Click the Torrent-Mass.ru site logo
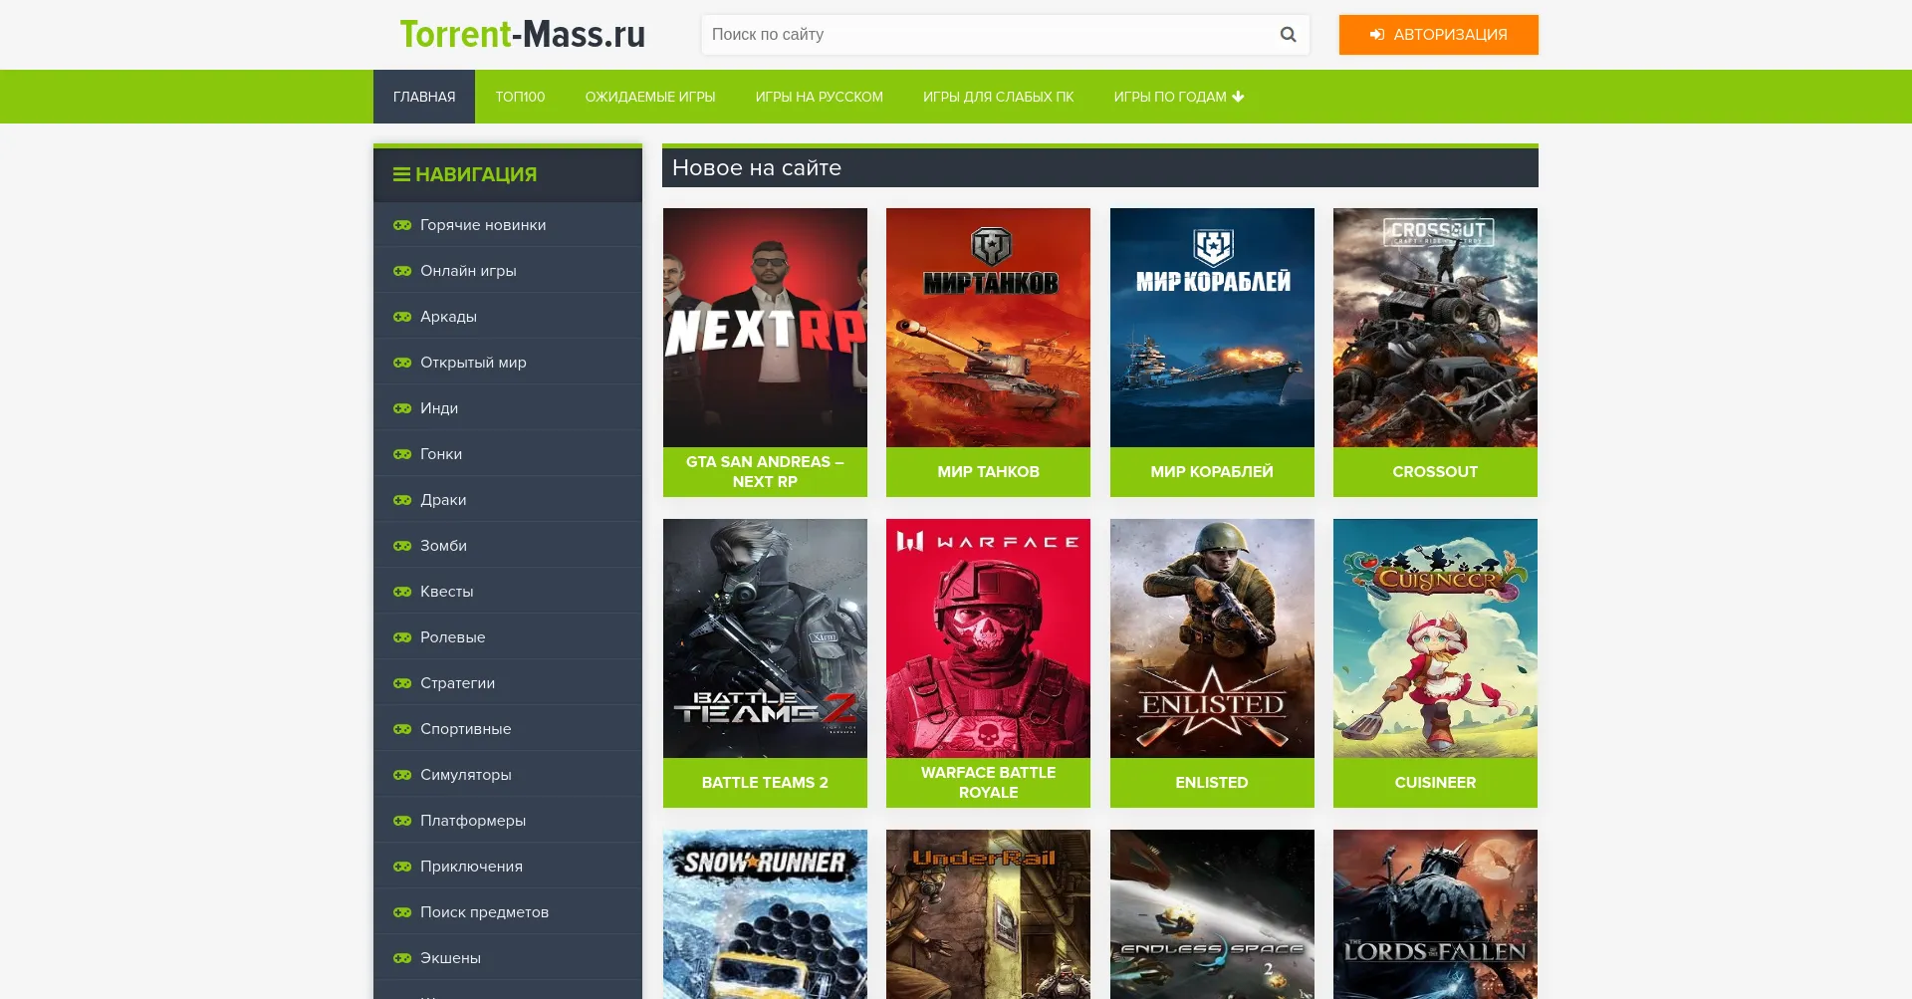Viewport: 1912px width, 999px height. coord(523,35)
